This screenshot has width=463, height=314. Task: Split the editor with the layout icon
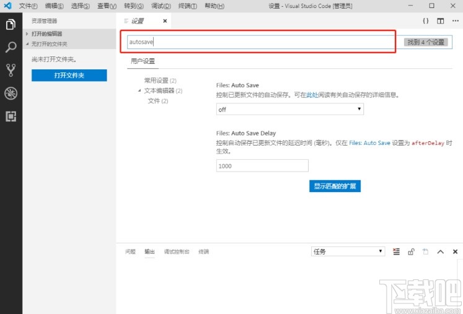[440, 21]
